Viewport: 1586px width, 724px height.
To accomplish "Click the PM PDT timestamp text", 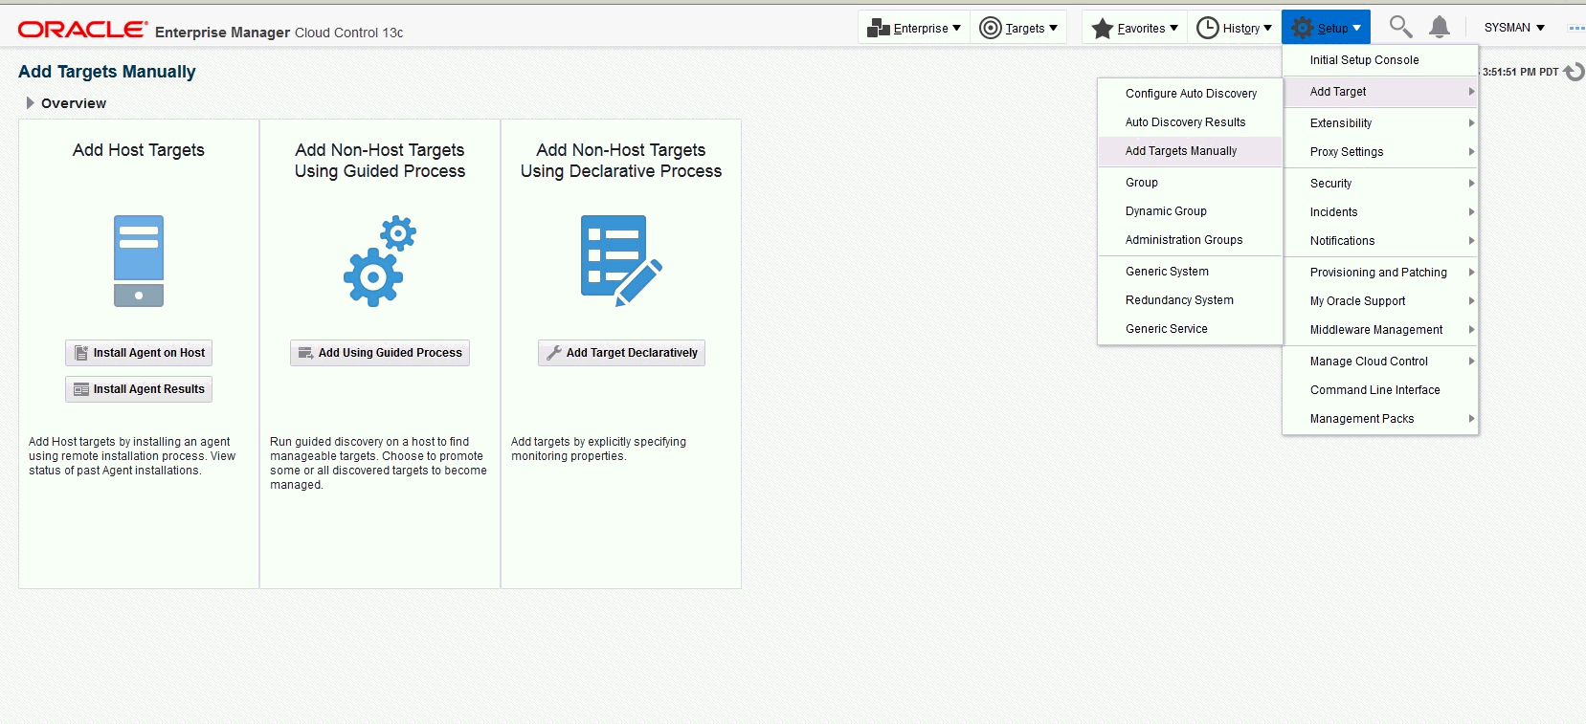I will click(1521, 72).
